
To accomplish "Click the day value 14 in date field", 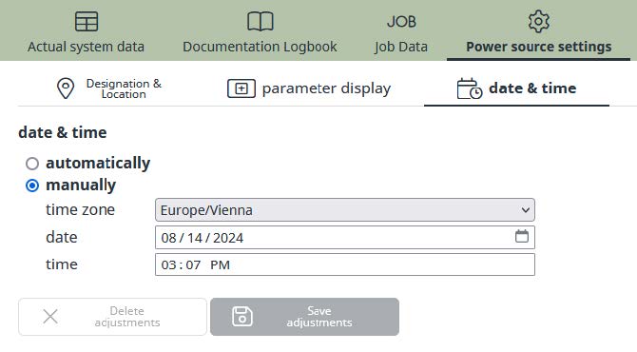I will [x=195, y=238].
